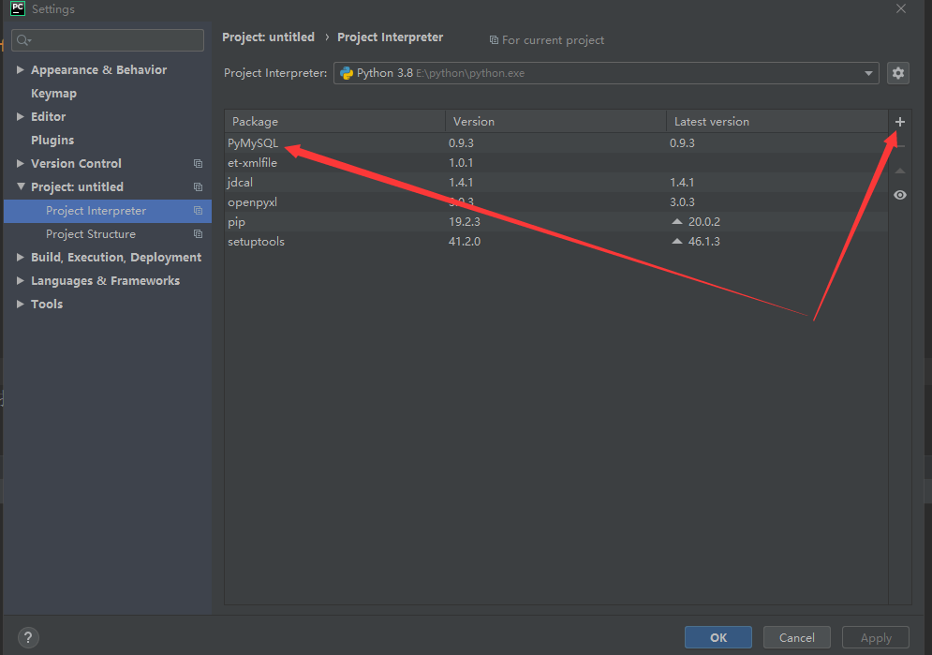Select the openpyxl package row
This screenshot has width=932, height=655.
pyautogui.click(x=555, y=202)
